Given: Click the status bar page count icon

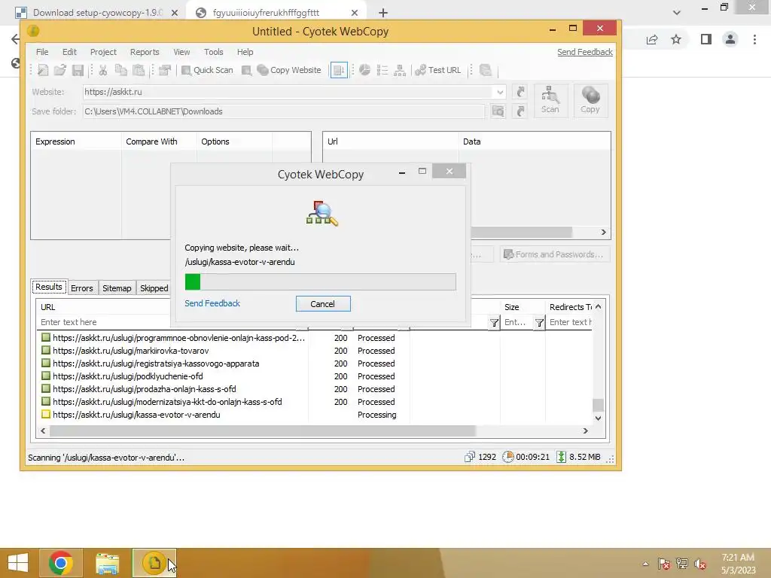Looking at the screenshot, I should (470, 457).
